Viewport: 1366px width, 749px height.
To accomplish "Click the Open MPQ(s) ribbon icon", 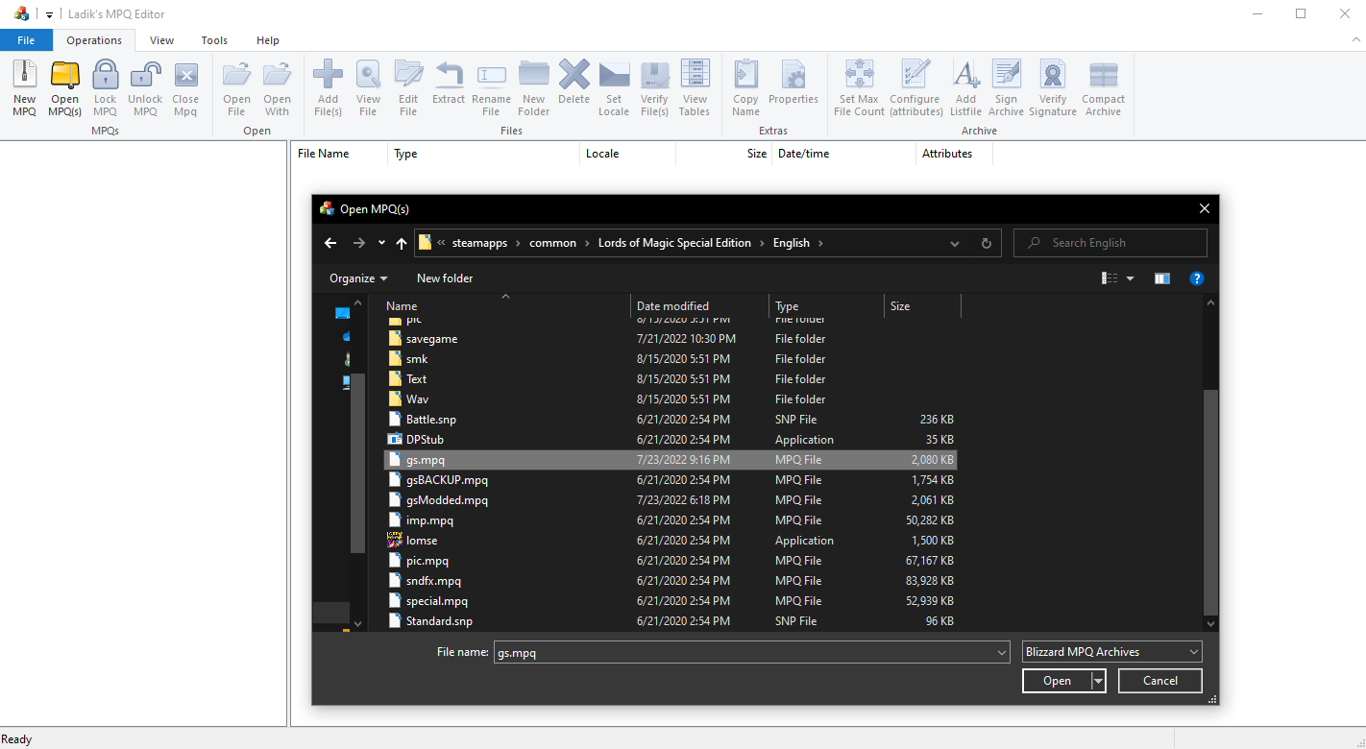I will coord(65,75).
